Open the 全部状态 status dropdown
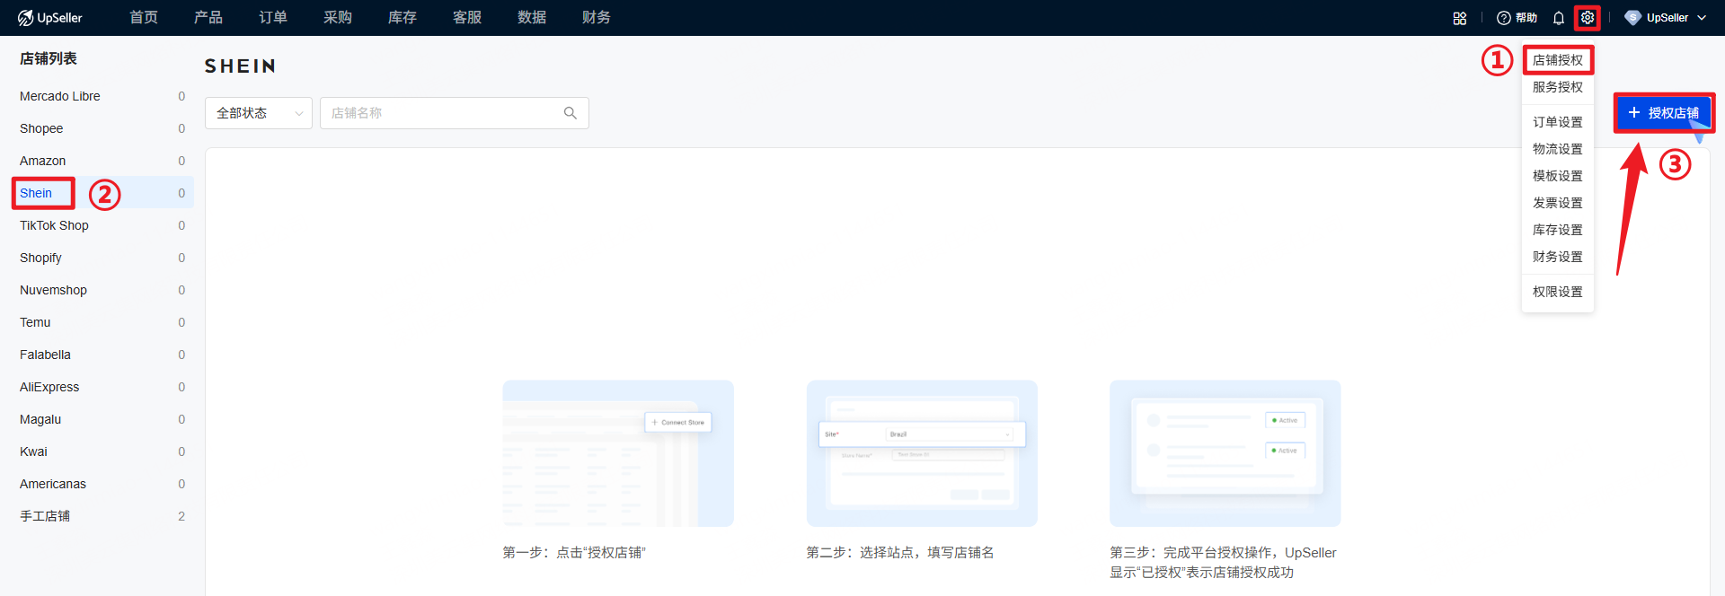Image resolution: width=1725 pixels, height=596 pixels. click(x=259, y=113)
